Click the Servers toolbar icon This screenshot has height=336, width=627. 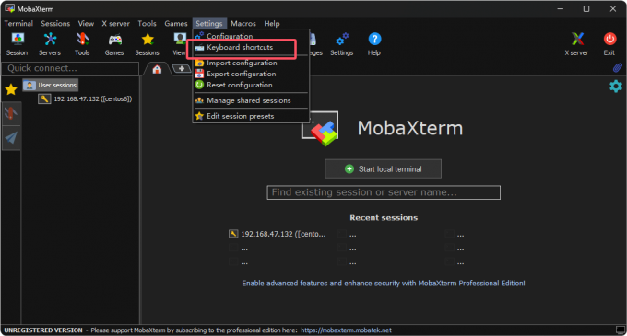[50, 44]
